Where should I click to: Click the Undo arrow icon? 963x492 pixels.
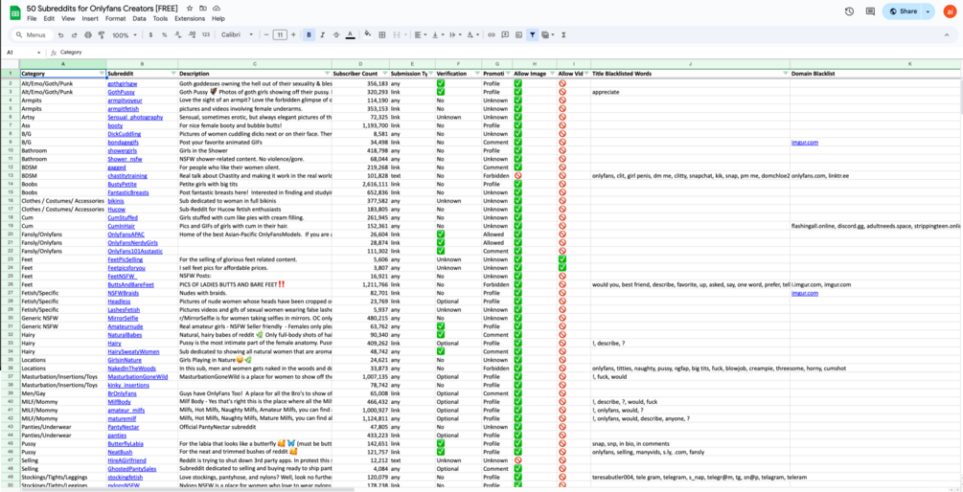click(60, 35)
